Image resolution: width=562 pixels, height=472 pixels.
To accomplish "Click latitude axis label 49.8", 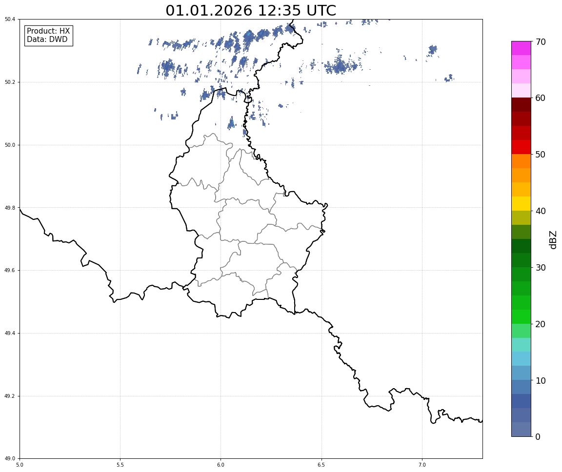I will (x=10, y=208).
